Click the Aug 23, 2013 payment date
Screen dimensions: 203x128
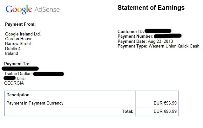[160, 41]
